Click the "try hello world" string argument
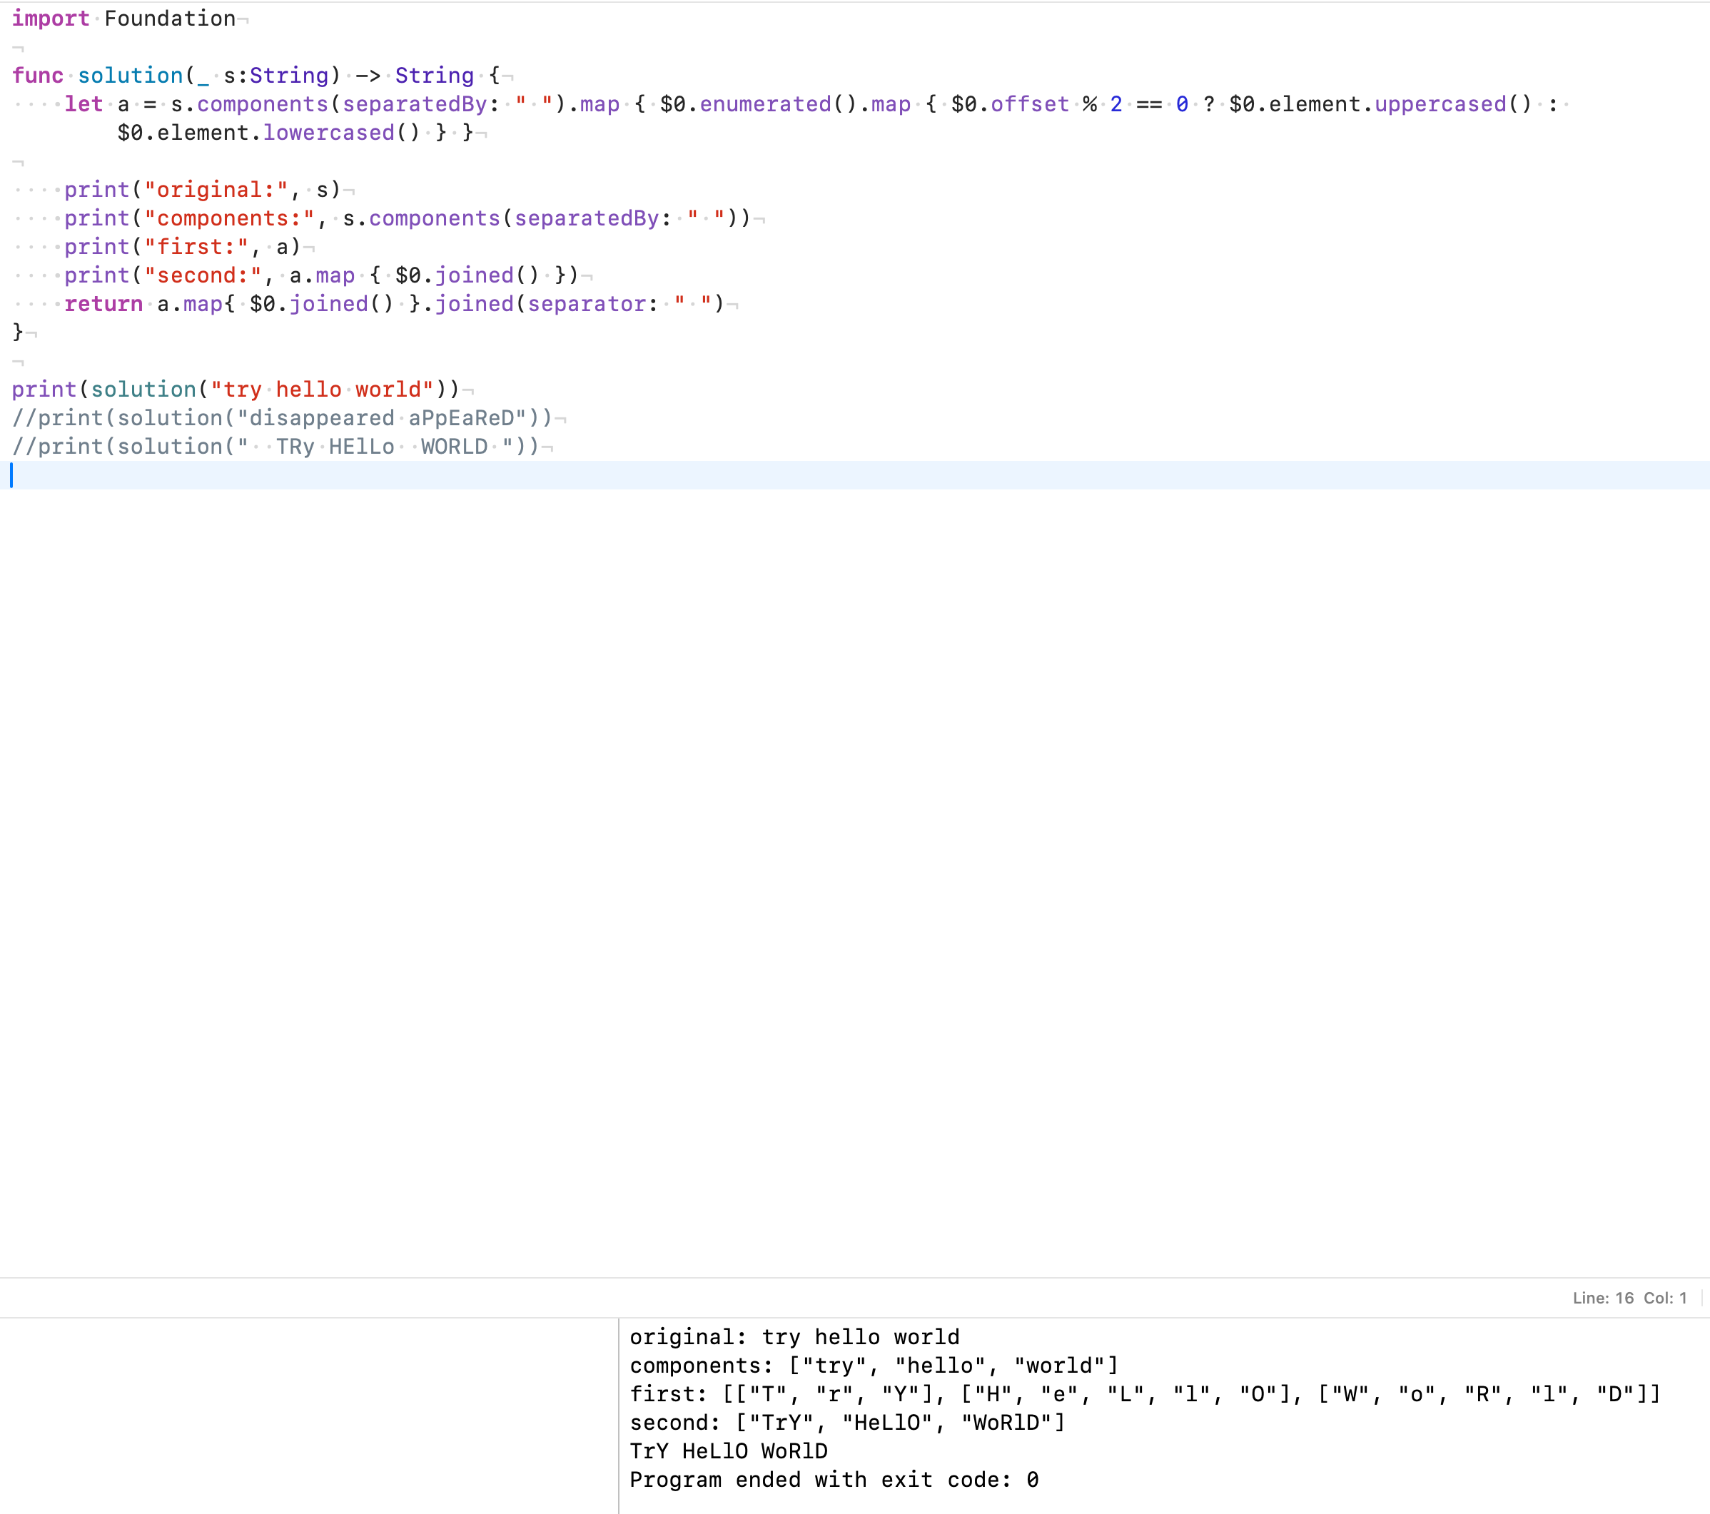The width and height of the screenshot is (1710, 1514). (322, 389)
